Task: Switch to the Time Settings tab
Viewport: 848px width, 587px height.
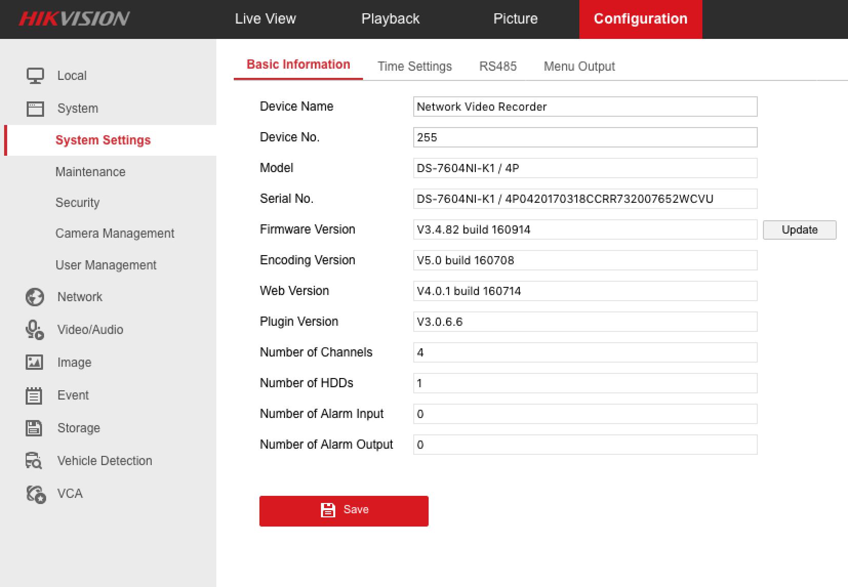Action: click(x=414, y=67)
